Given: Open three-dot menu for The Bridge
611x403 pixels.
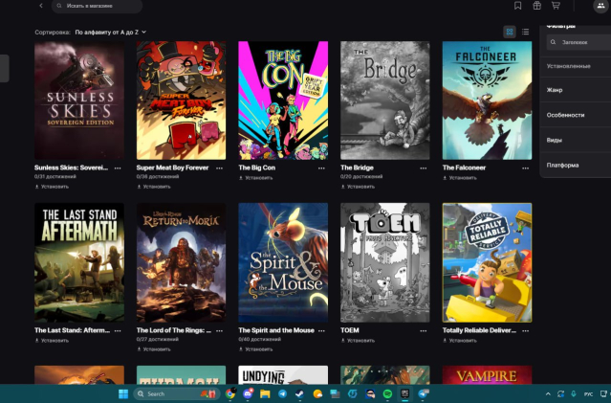Looking at the screenshot, I should [424, 168].
